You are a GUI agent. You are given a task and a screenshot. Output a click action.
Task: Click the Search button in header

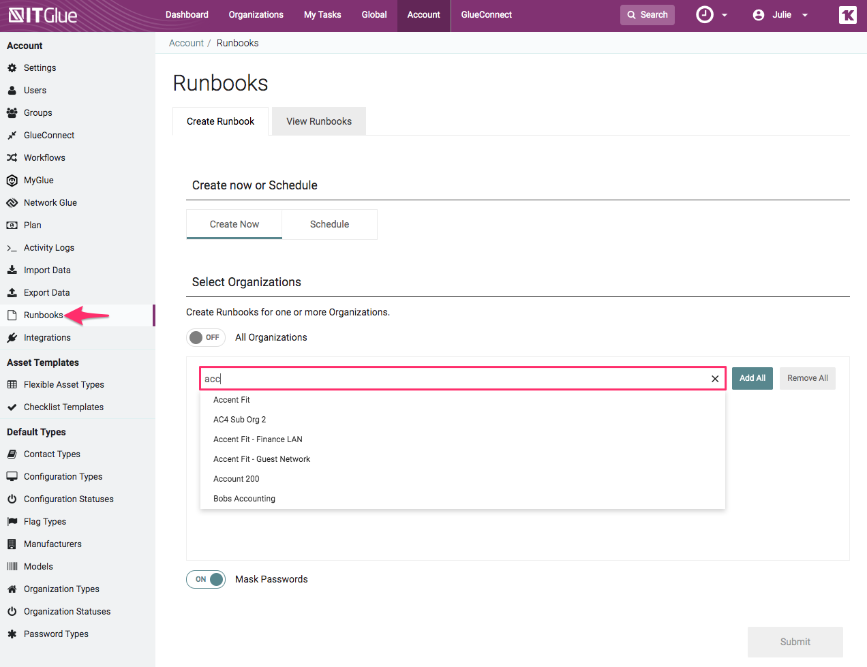click(x=648, y=15)
